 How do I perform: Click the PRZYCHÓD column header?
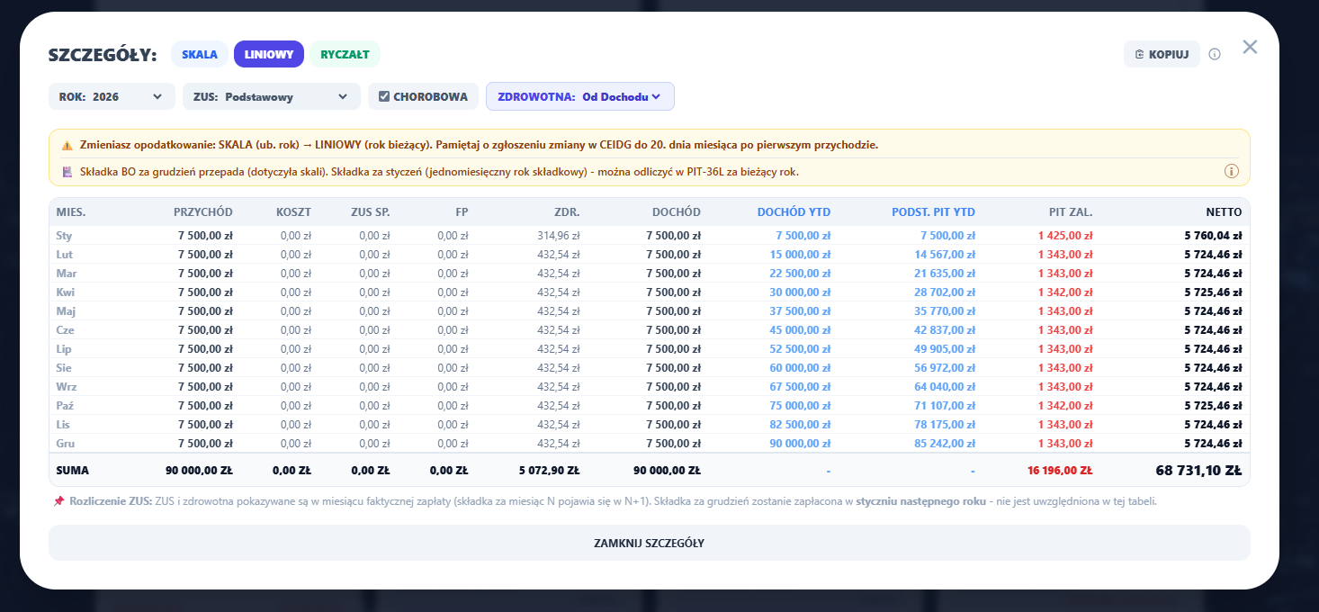tap(203, 212)
